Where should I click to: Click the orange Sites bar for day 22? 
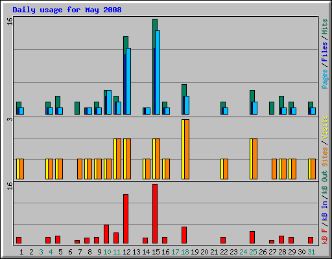tap(226, 169)
